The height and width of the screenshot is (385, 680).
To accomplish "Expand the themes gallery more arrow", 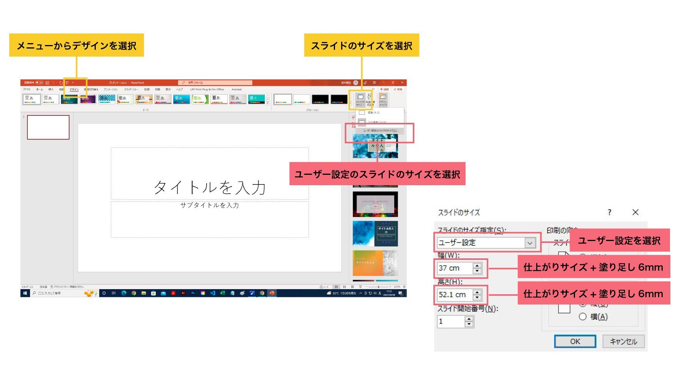I will pyautogui.click(x=268, y=104).
